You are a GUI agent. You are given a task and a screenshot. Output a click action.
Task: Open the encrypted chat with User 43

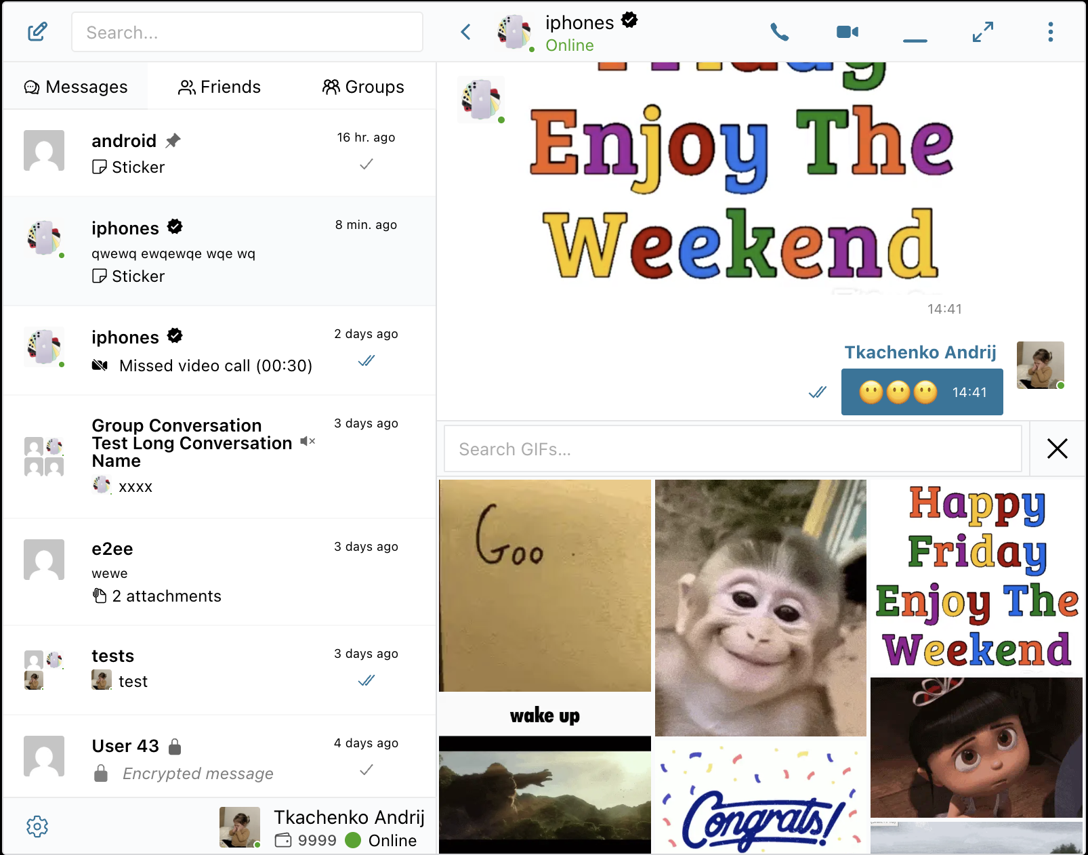220,757
